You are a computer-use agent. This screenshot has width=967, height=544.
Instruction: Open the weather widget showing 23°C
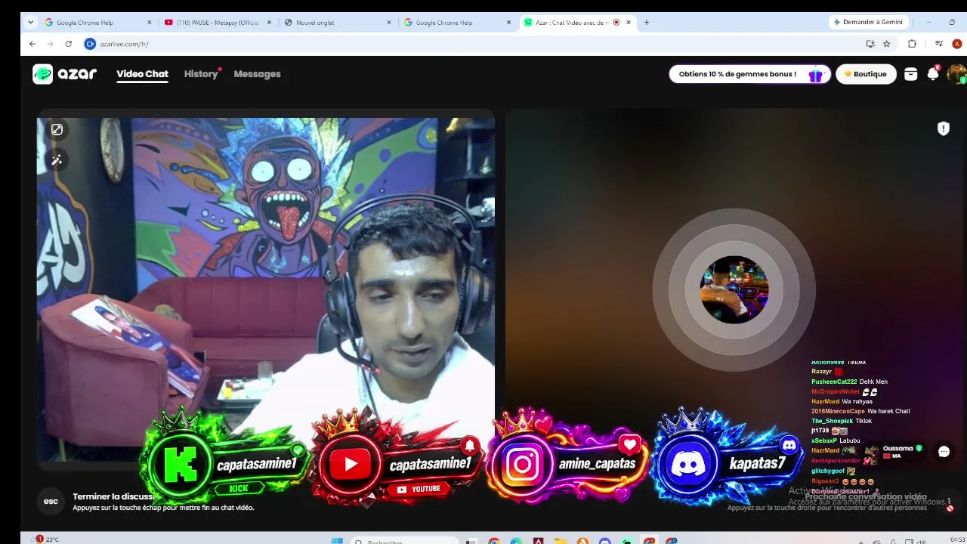point(45,539)
